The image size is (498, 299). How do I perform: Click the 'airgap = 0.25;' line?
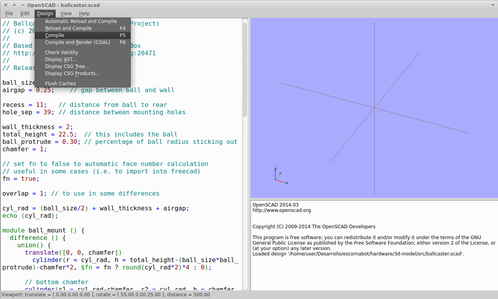(x=88, y=90)
